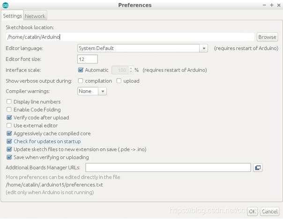Uncheck Save when verifying or uploading
The height and width of the screenshot is (219, 283).
coord(9,157)
